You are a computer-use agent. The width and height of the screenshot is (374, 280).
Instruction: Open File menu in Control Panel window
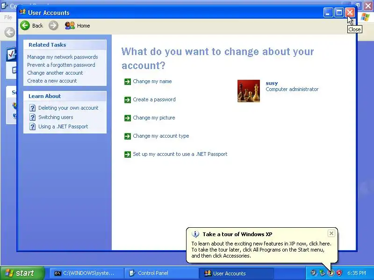[x=8, y=17]
